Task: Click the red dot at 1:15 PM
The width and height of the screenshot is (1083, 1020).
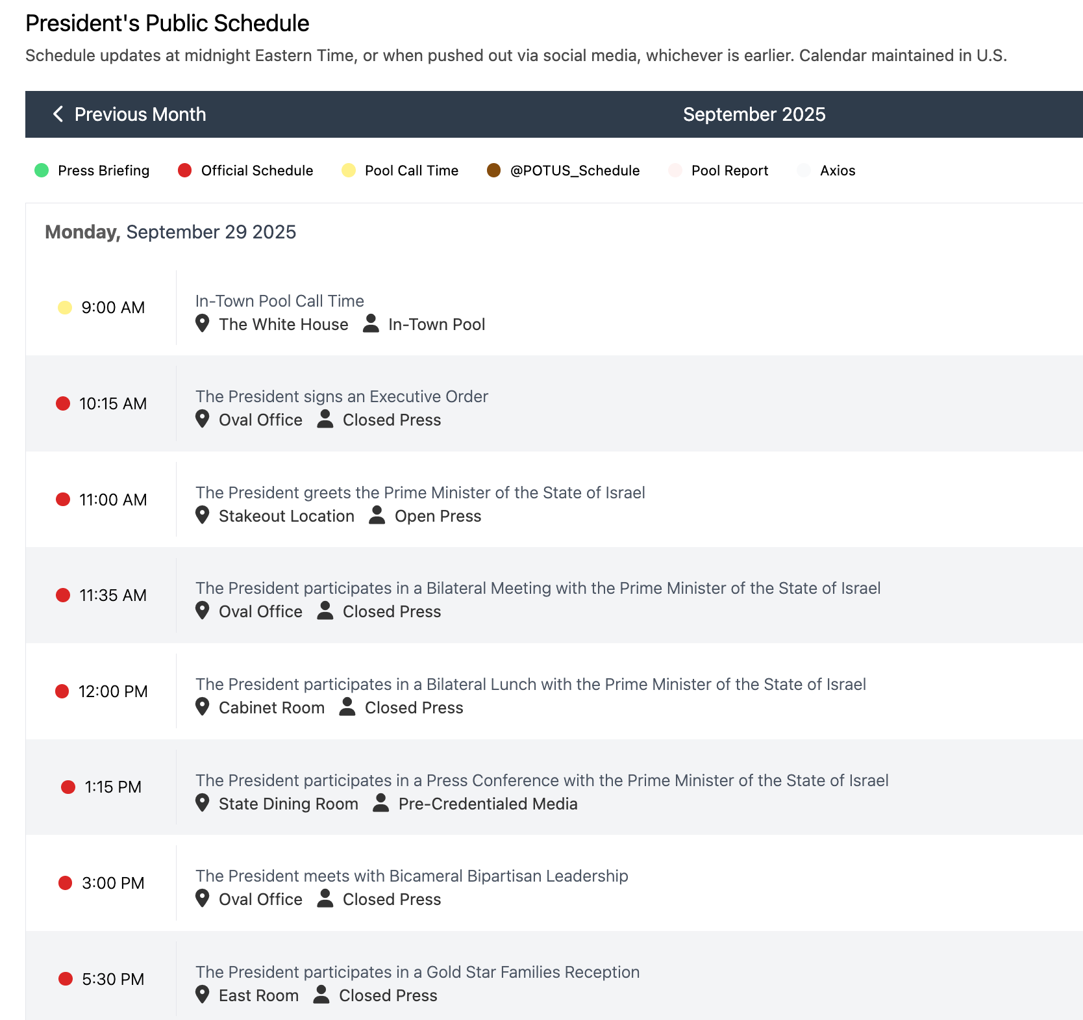Action: (x=68, y=787)
